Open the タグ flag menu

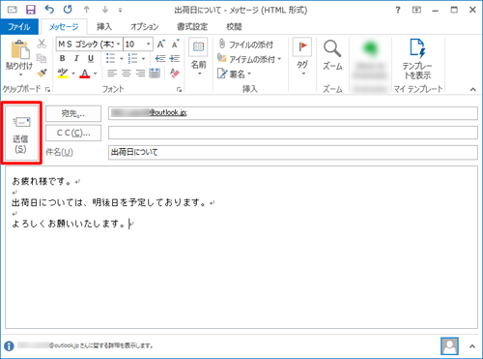coord(302,57)
